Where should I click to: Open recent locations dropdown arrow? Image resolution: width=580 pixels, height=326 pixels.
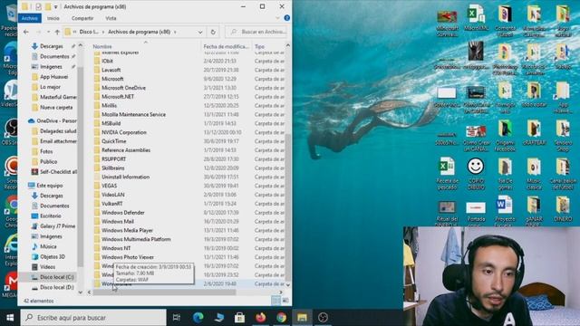pos(48,33)
